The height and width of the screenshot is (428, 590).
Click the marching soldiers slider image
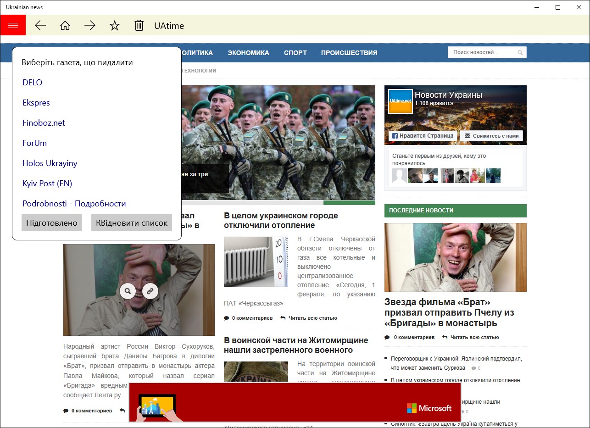(x=278, y=142)
